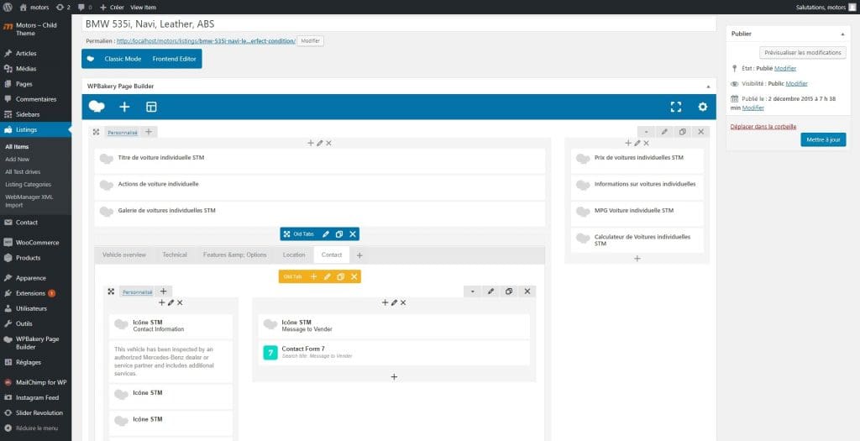Open the Vehicle overview tab
The height and width of the screenshot is (441, 860).
[124, 255]
